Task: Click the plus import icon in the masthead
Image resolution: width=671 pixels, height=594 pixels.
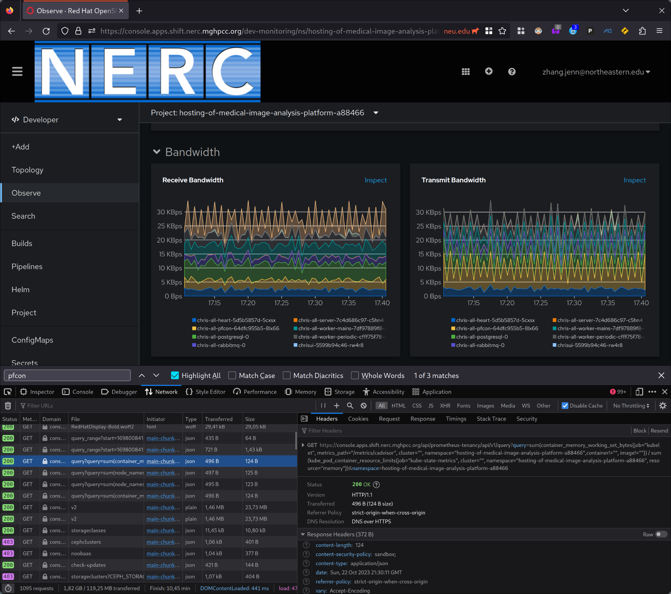Action: point(488,71)
